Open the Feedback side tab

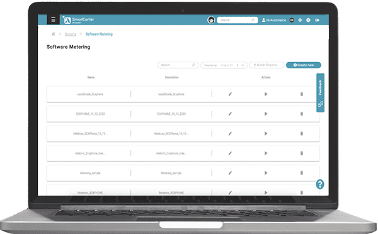tap(321, 93)
